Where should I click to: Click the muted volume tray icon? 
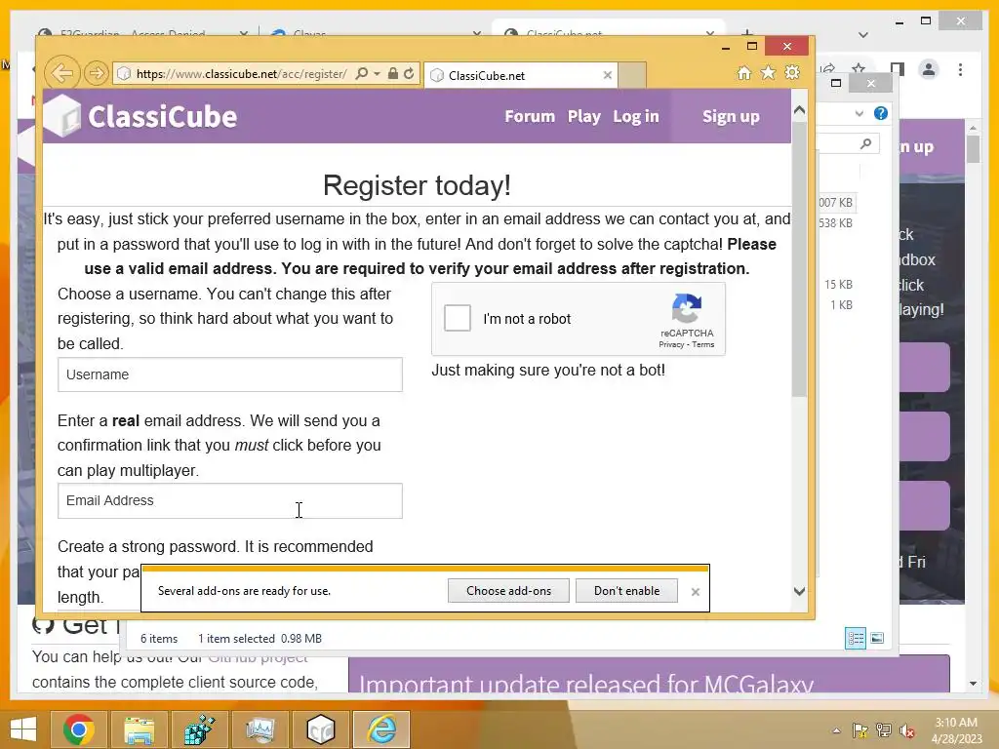[x=907, y=730]
